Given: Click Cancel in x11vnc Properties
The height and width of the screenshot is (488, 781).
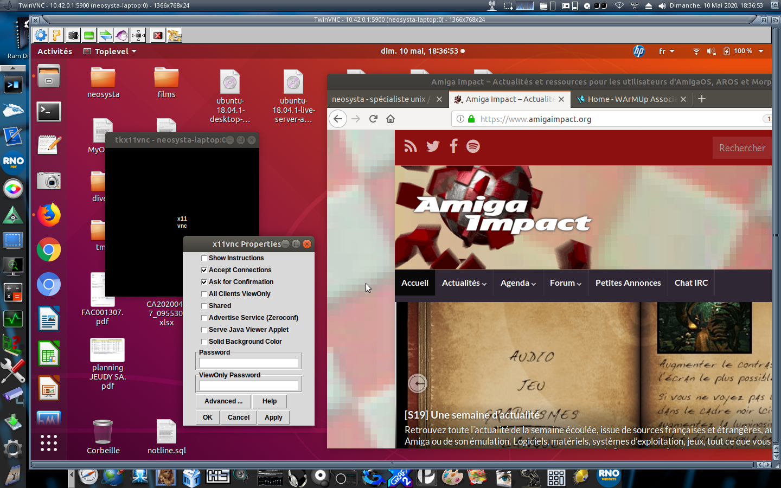Looking at the screenshot, I should point(239,418).
